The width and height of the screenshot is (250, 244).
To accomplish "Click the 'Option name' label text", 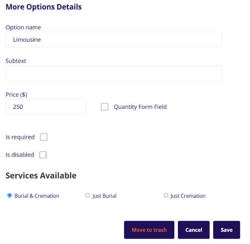I will click(23, 27).
